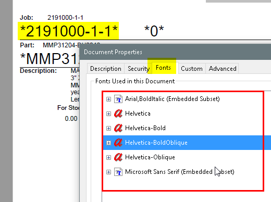Click the Part: label in document
The image size is (271, 202).
27,45
